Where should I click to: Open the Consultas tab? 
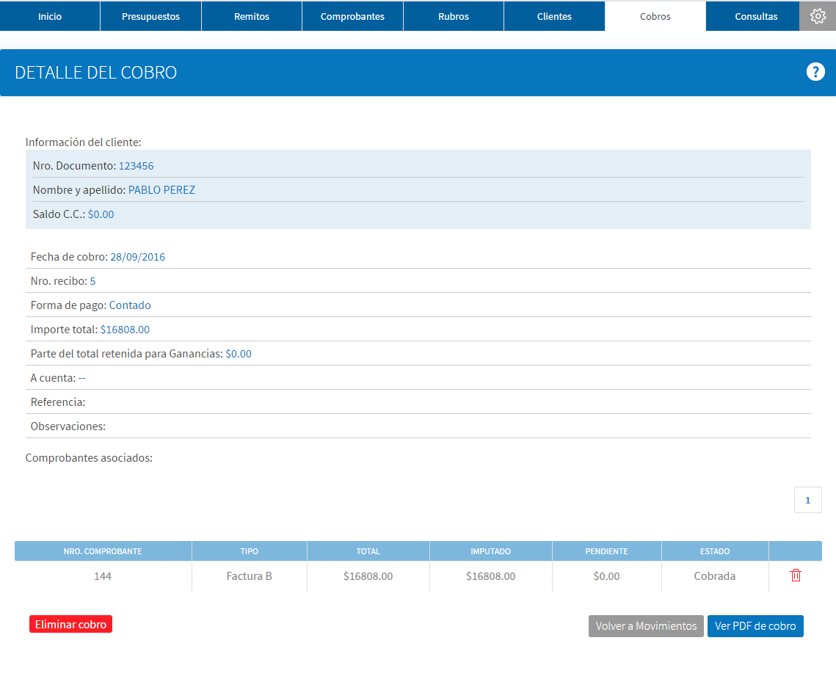pyautogui.click(x=756, y=16)
